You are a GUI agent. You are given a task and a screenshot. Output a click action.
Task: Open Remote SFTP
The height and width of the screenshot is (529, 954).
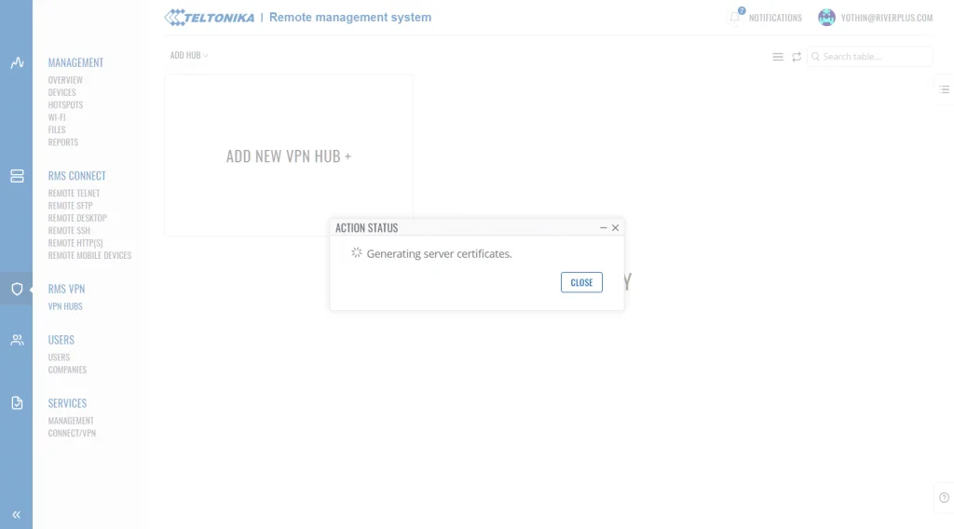coord(71,206)
